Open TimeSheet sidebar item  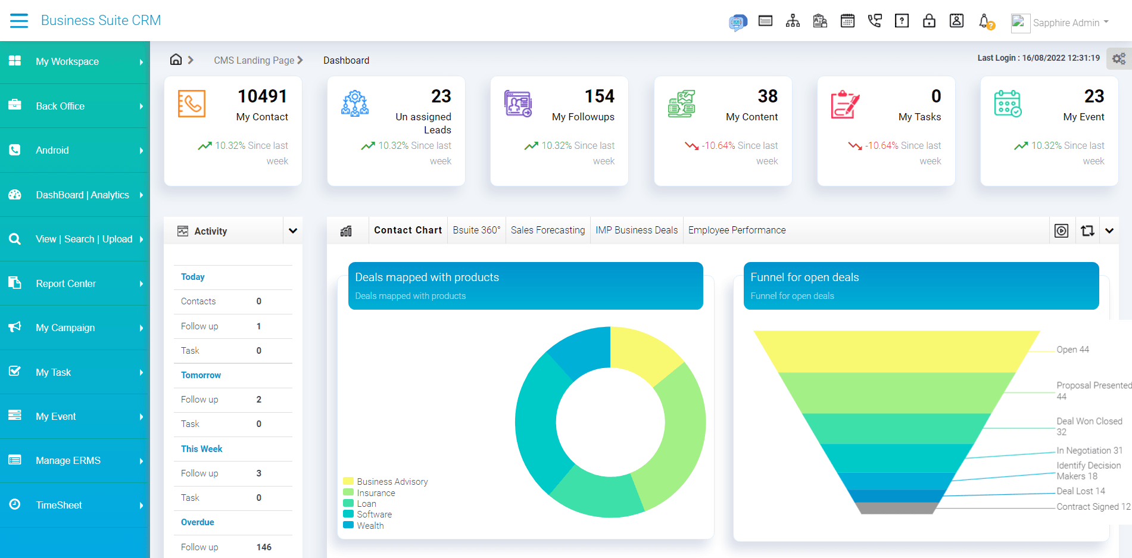coord(75,505)
